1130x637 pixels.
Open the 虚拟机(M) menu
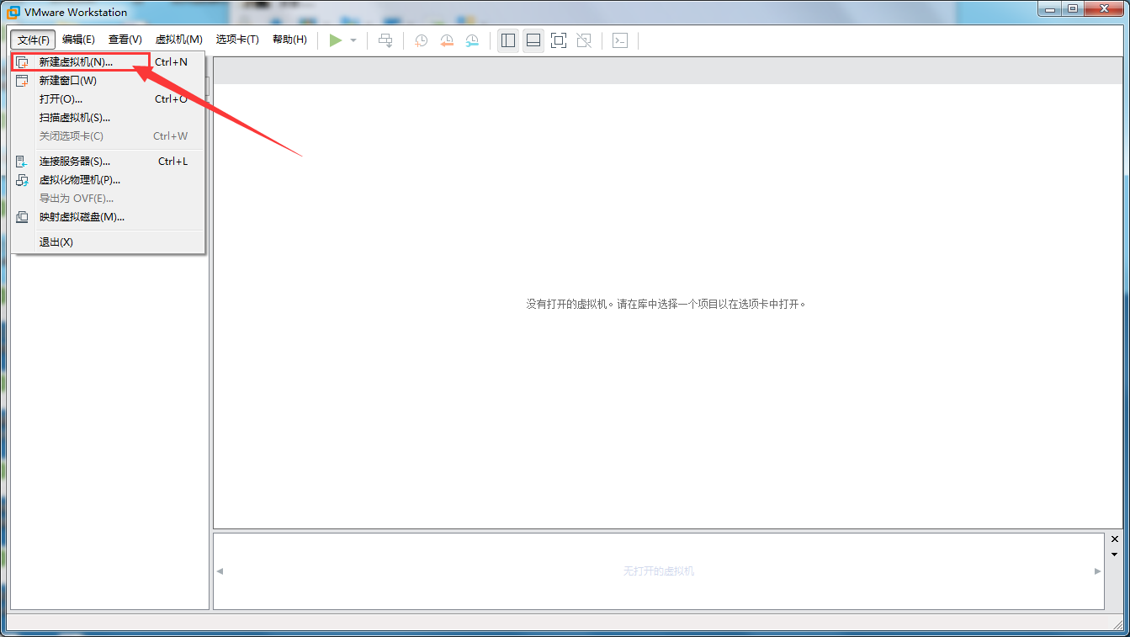point(179,40)
